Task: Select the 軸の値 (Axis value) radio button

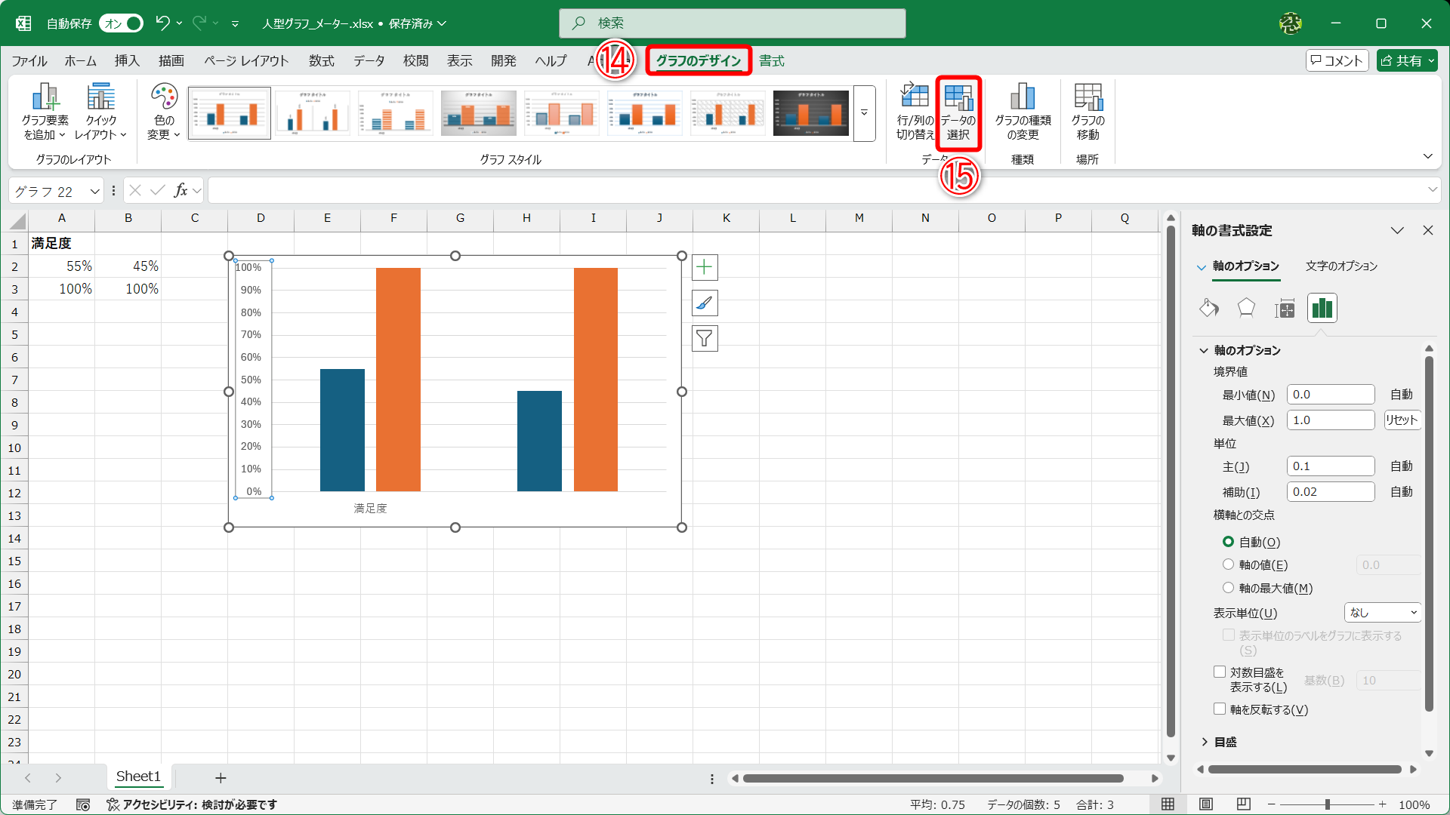Action: coord(1228,564)
